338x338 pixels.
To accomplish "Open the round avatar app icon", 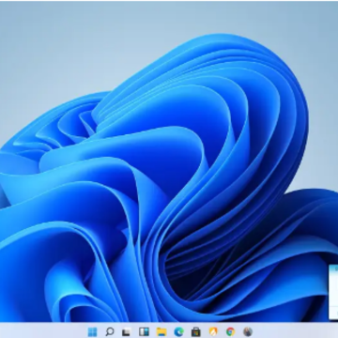I will [x=248, y=331].
